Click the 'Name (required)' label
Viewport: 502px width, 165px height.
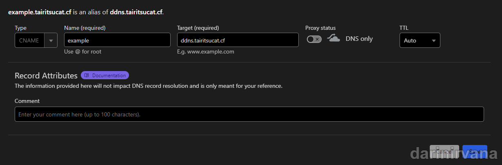click(85, 28)
